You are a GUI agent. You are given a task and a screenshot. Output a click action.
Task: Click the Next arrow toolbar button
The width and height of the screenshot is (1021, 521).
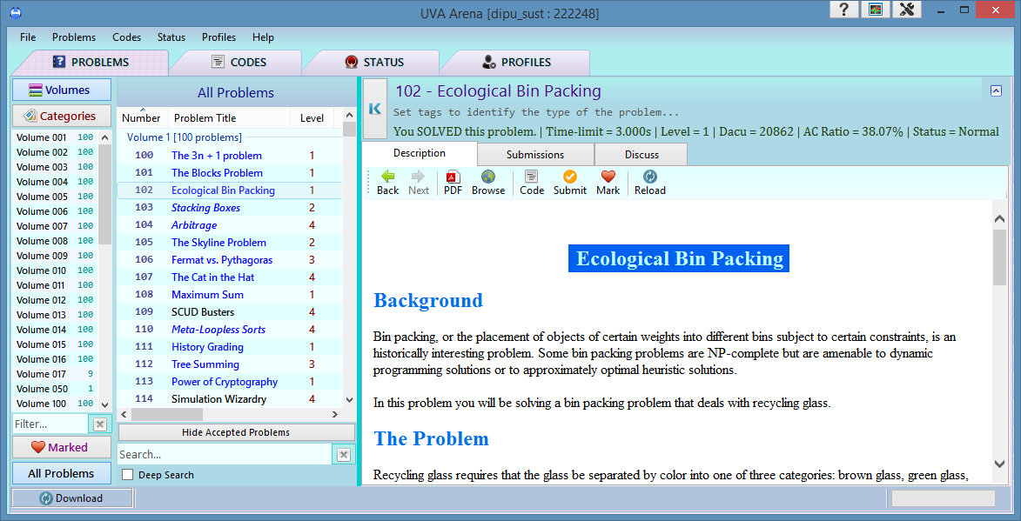click(x=418, y=183)
